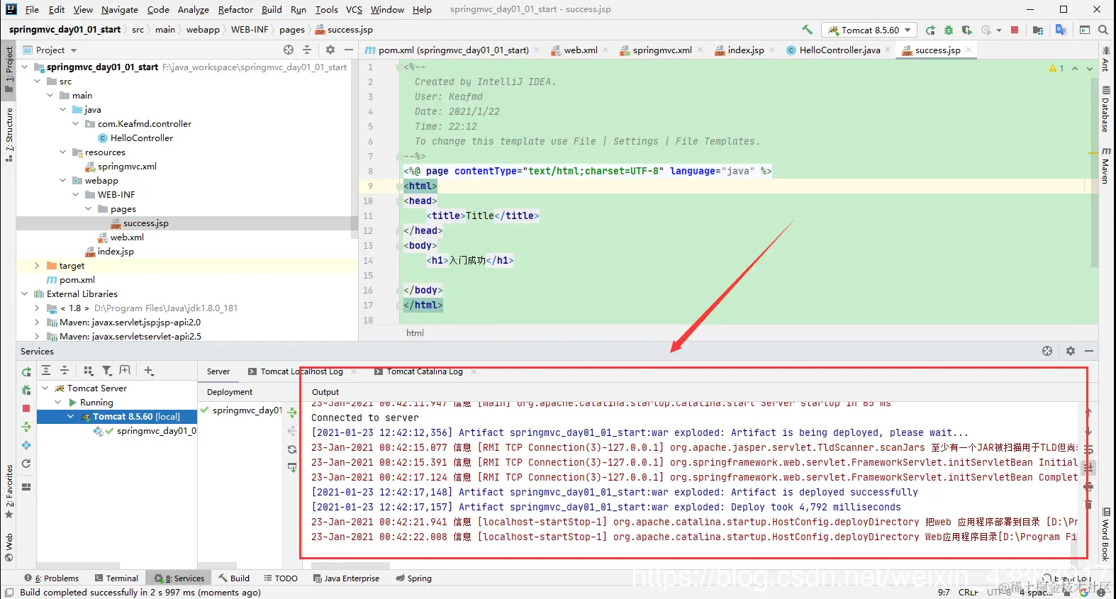Click the red Stop button in the top toolbar
Viewport: 1116px width, 599px height.
point(1015,30)
